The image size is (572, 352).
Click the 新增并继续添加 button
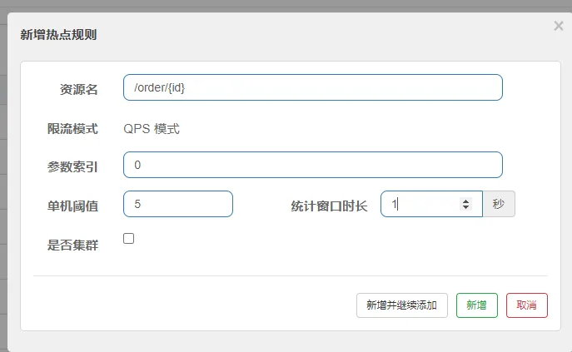(402, 305)
